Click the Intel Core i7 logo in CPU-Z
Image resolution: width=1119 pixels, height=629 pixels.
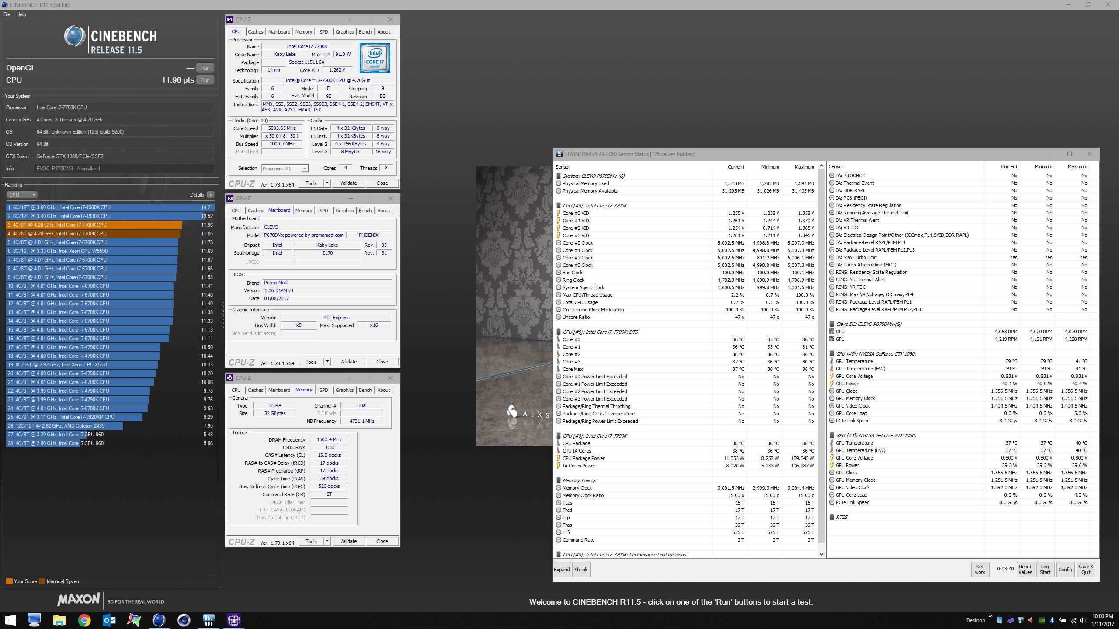pos(375,58)
